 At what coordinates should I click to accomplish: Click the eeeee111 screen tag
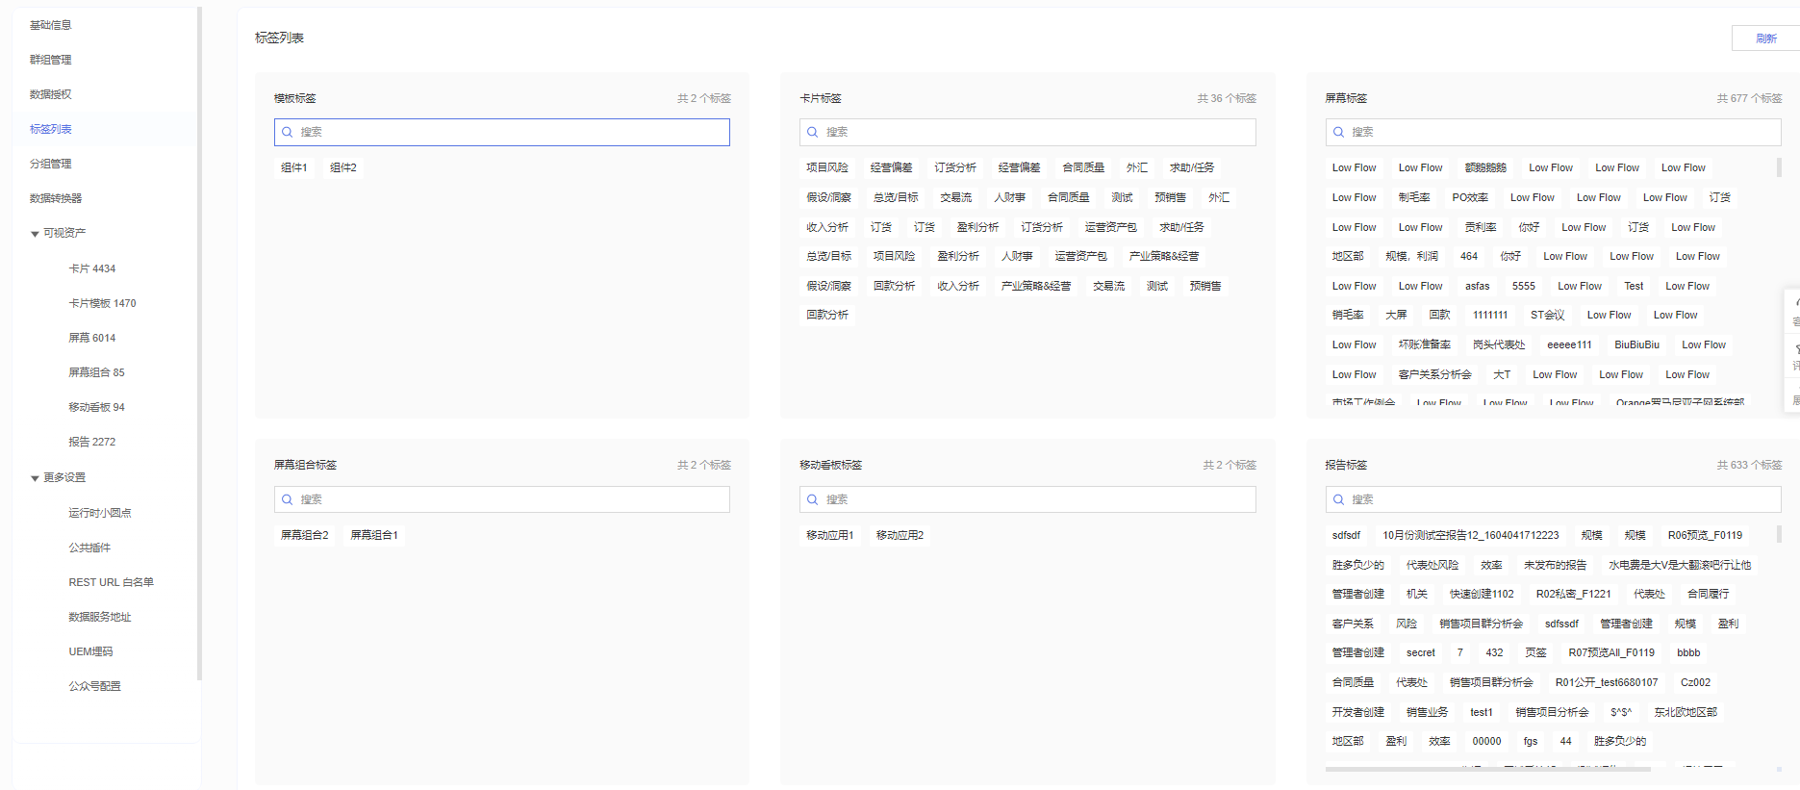(x=1569, y=344)
